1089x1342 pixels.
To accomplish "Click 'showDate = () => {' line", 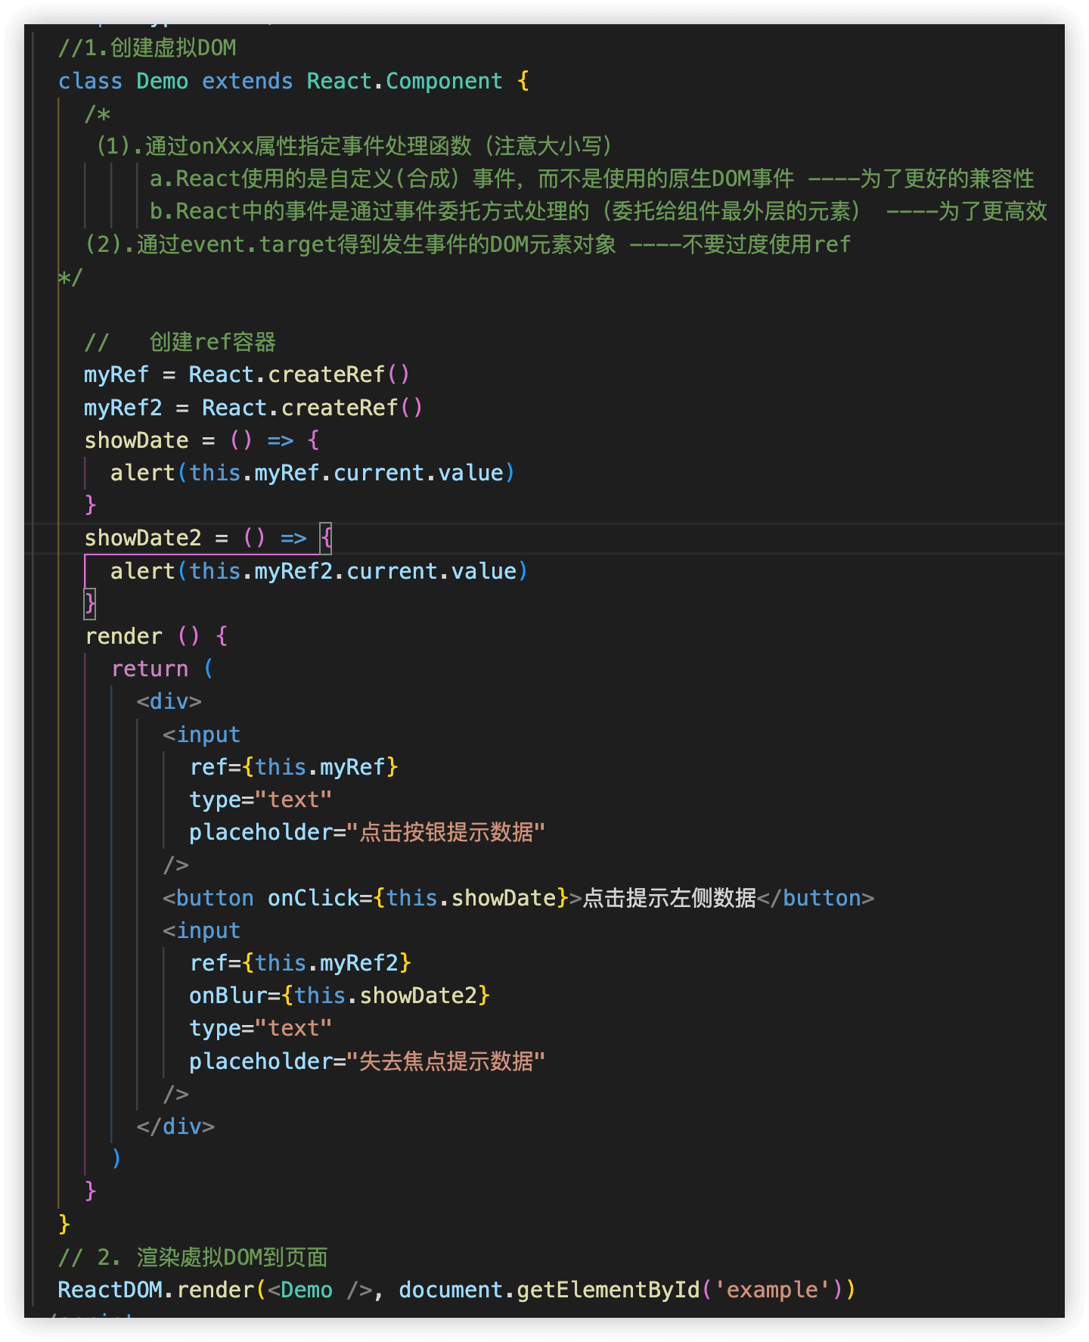I will (x=202, y=440).
